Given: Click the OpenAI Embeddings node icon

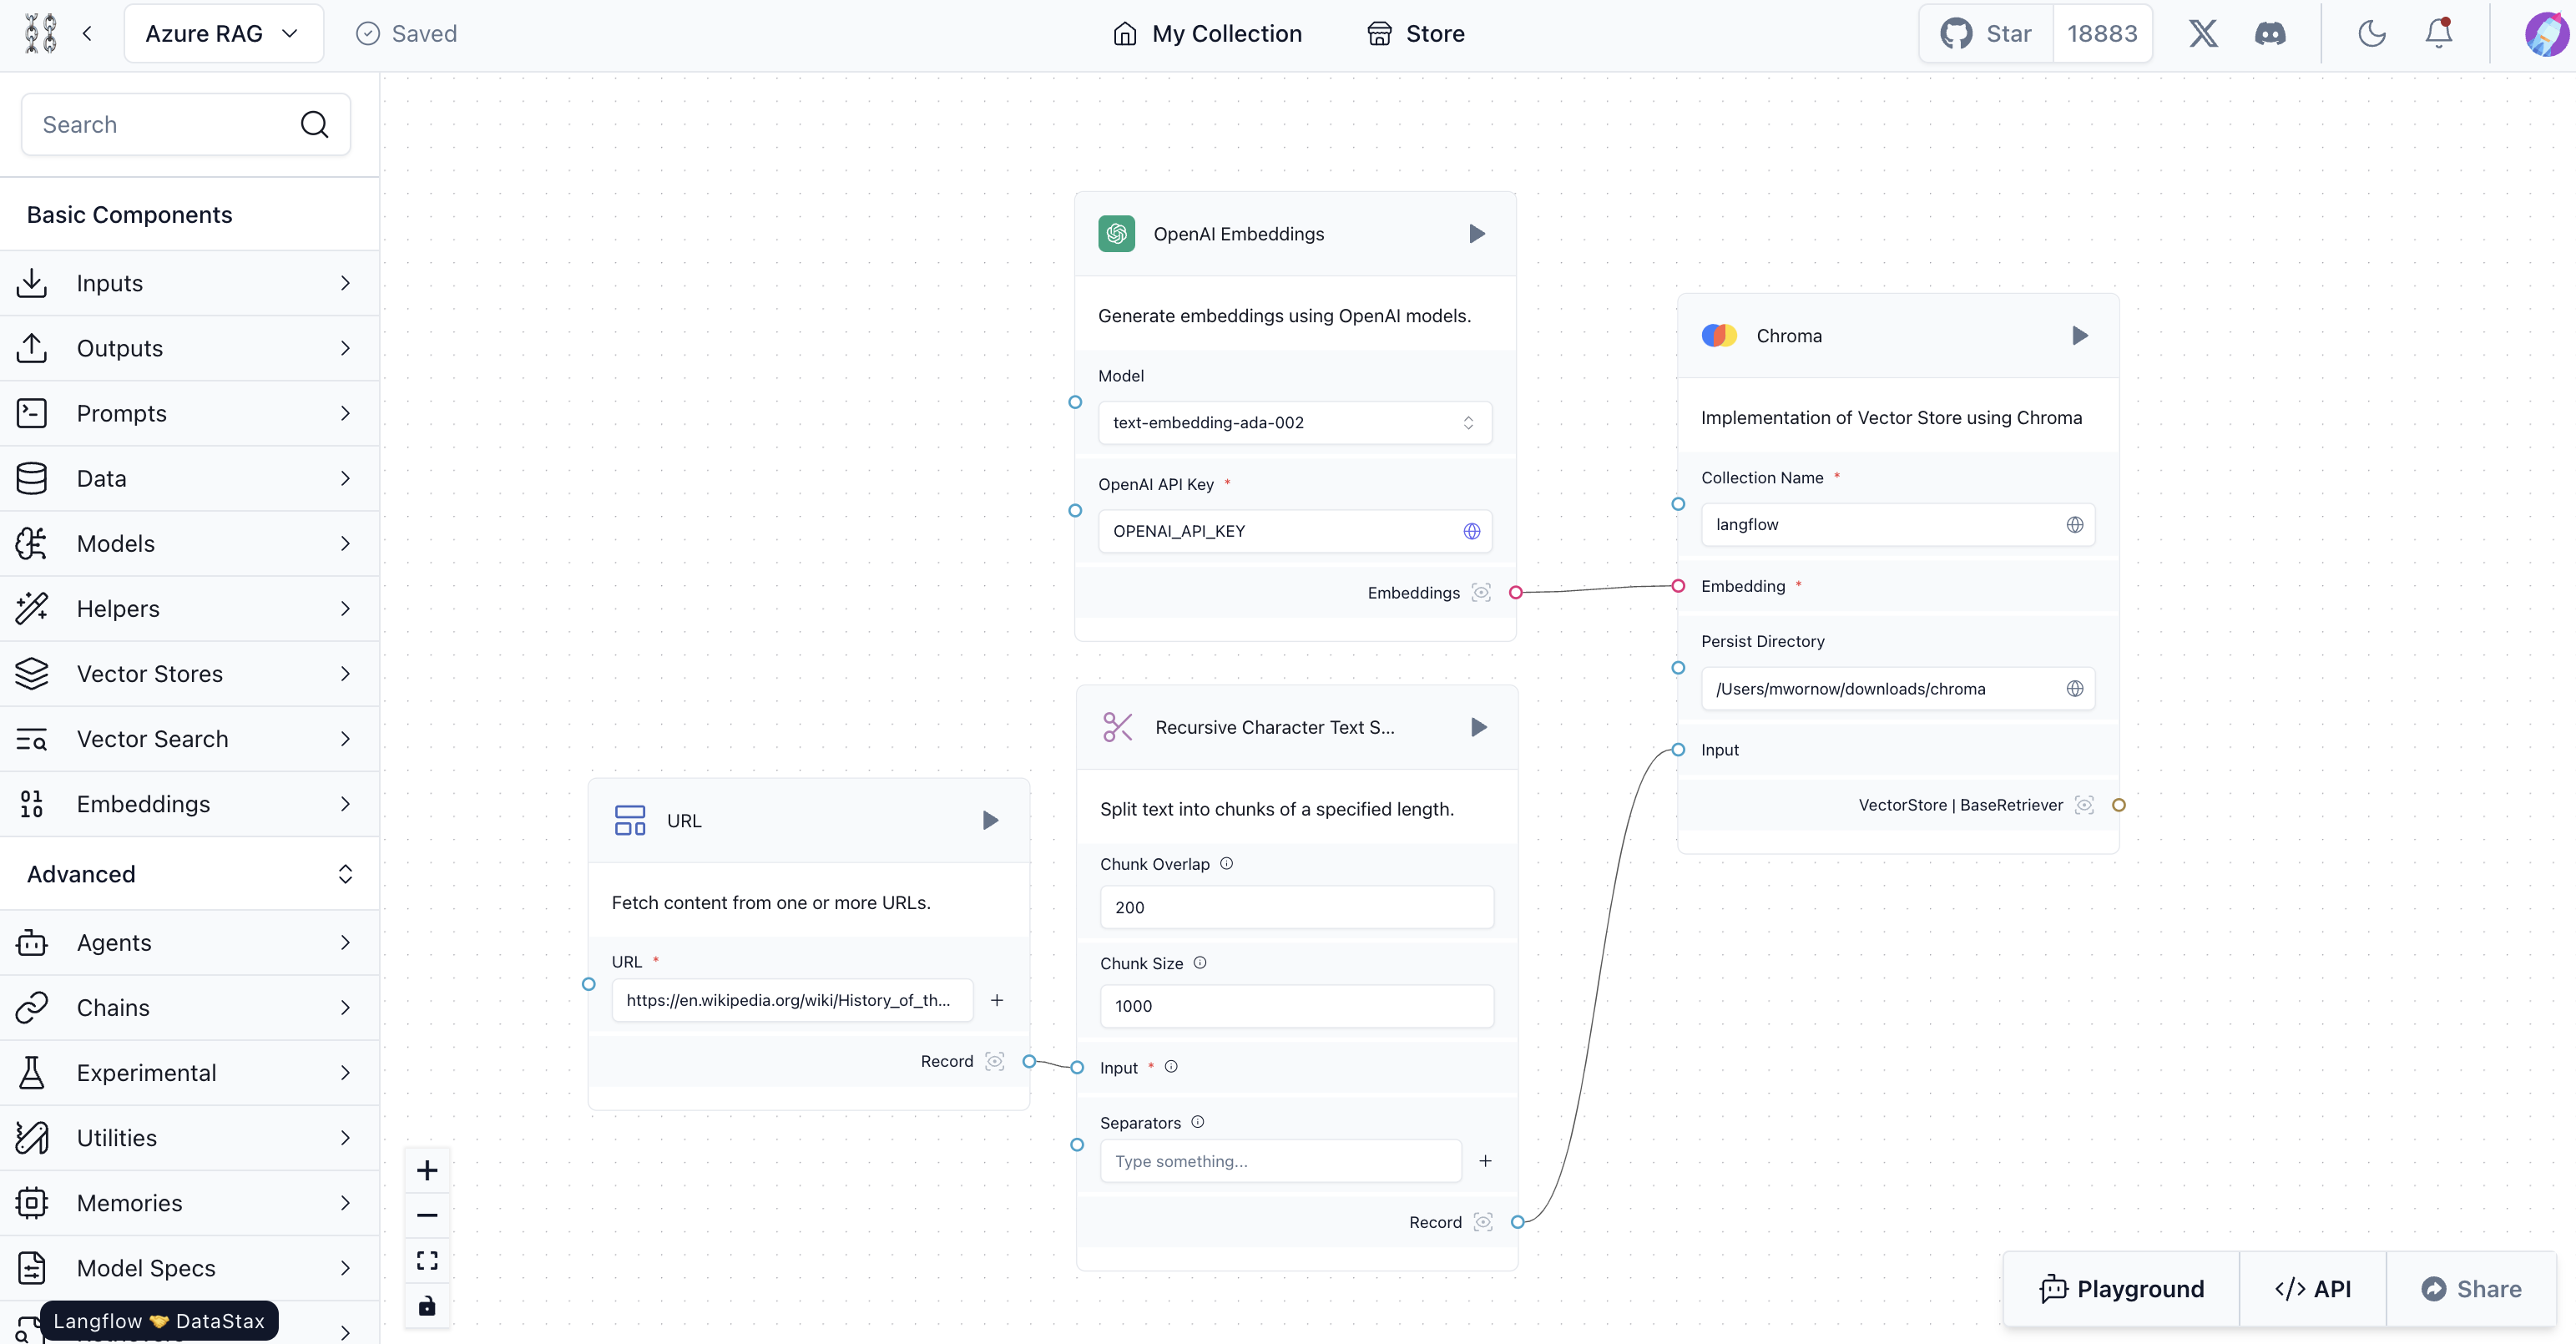Looking at the screenshot, I should (1116, 234).
